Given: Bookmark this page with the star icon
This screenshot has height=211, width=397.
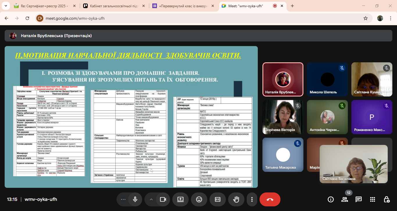Looking at the screenshot, I should 366,18.
